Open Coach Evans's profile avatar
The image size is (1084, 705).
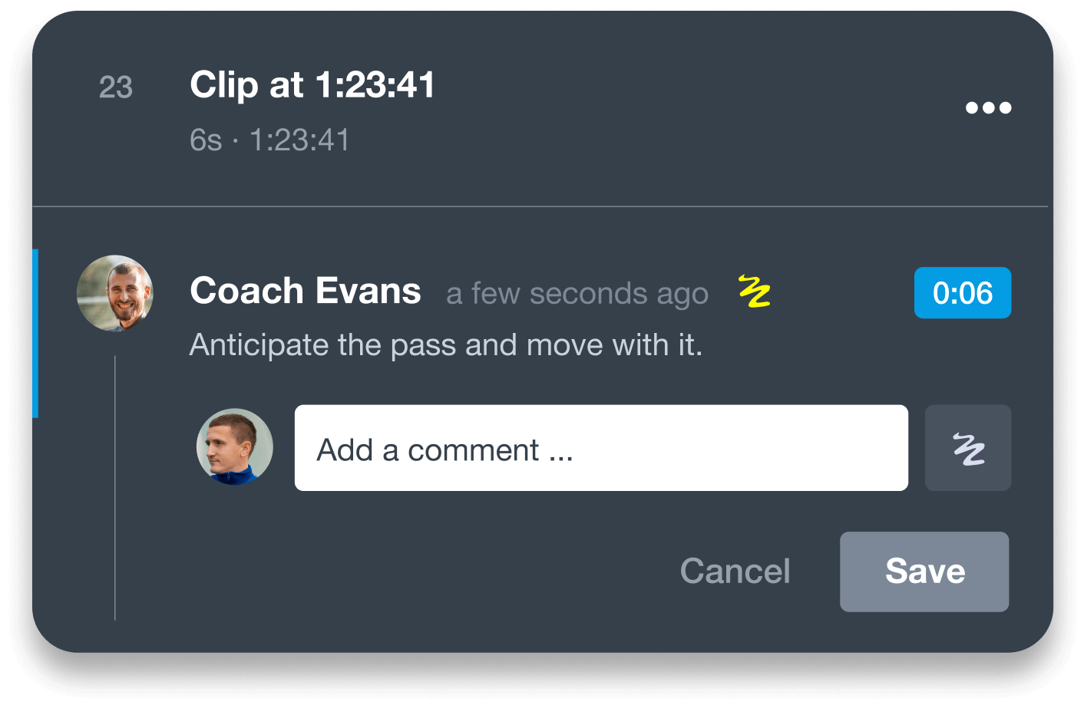tap(114, 293)
